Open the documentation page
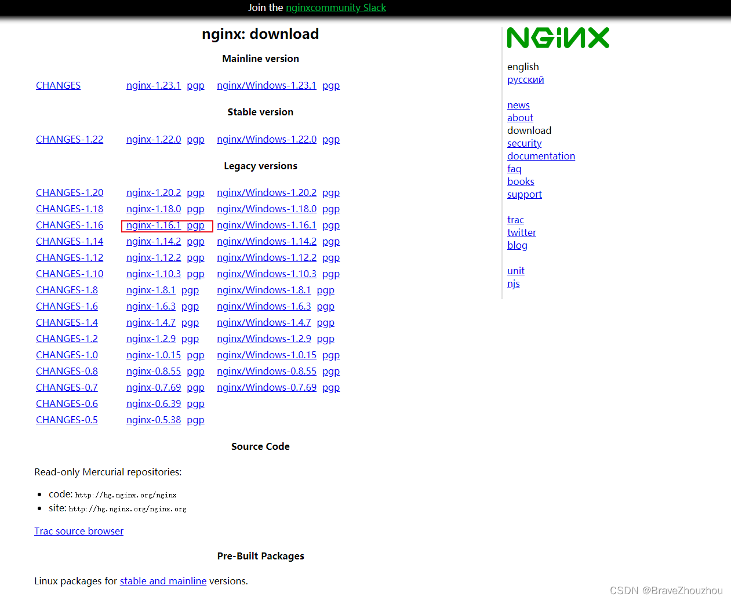Viewport: 731px width, 600px height. tap(541, 156)
